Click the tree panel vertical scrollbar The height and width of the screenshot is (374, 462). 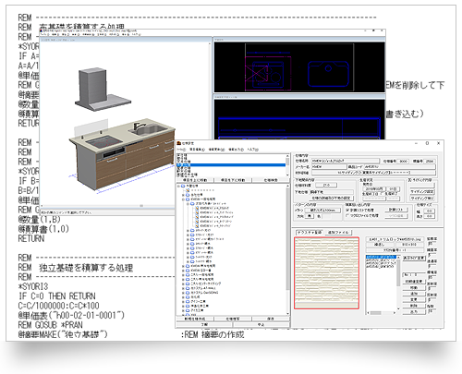288,249
